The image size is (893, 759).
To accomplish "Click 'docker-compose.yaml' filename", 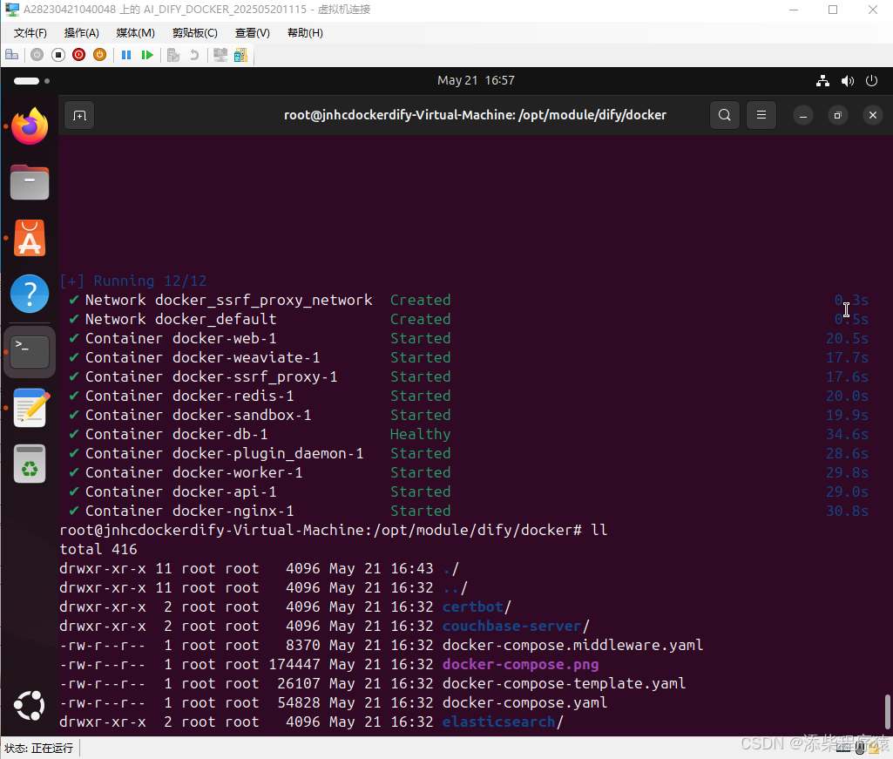I will tap(524, 703).
